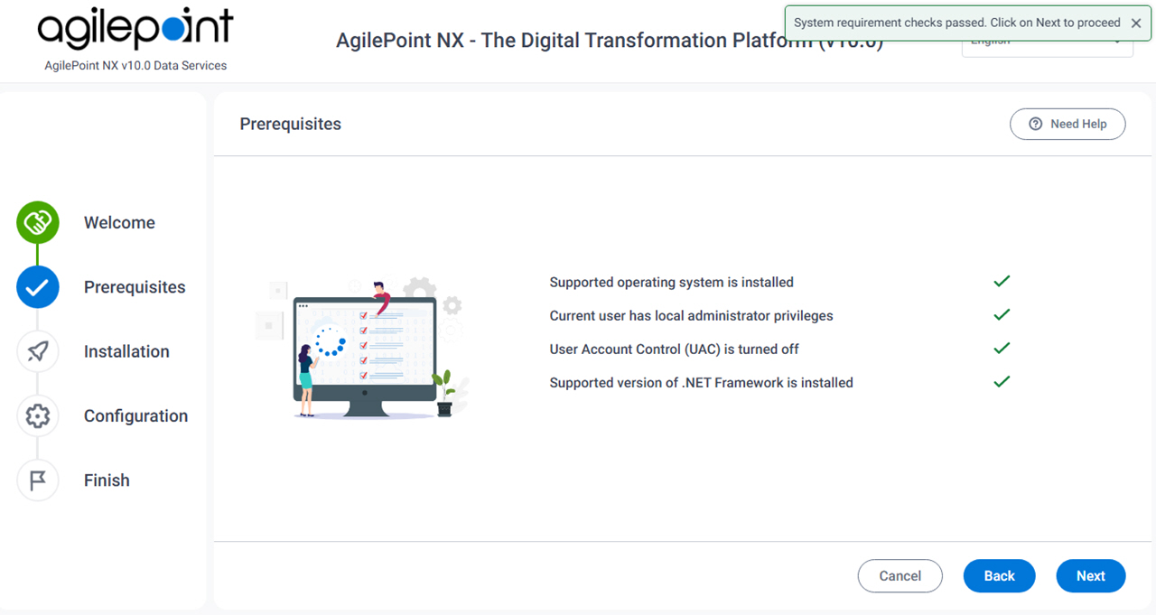Select the Configuration step label

(135, 416)
